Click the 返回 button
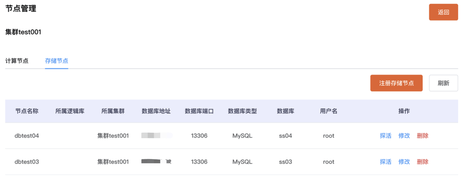The height and width of the screenshot is (184, 465). pos(443,12)
